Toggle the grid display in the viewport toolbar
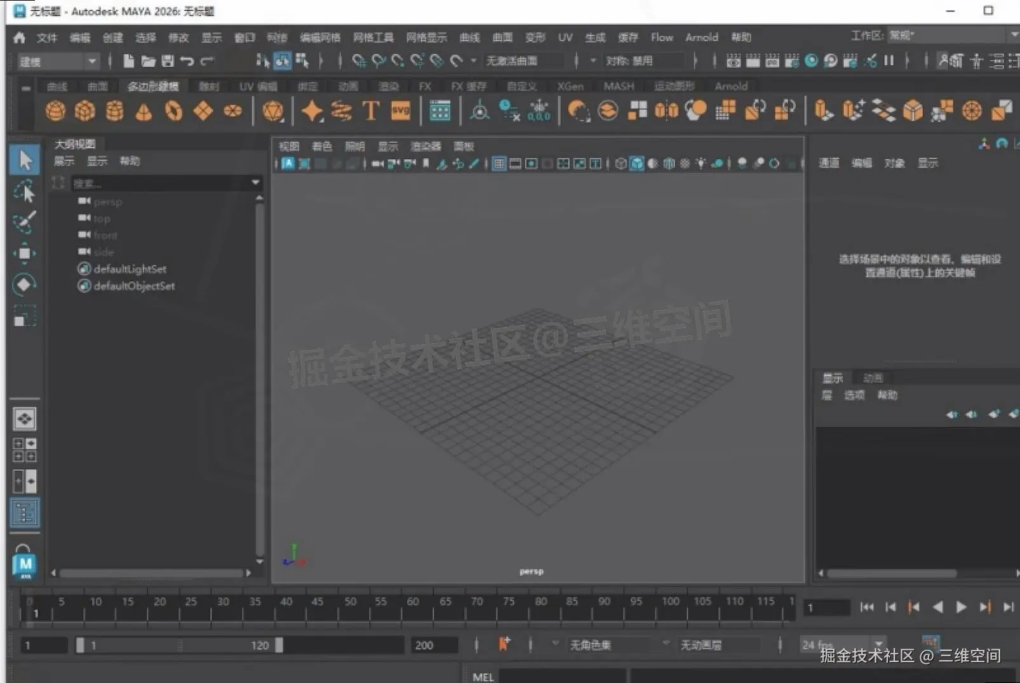The width and height of the screenshot is (1020, 683). pos(500,163)
